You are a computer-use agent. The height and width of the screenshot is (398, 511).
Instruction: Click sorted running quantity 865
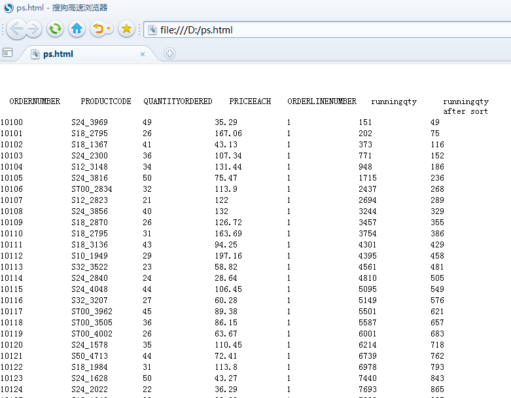437,389
